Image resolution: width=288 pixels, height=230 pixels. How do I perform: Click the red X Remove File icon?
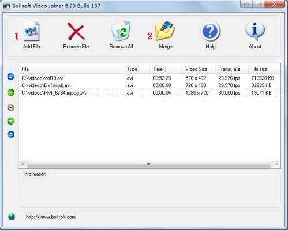(76, 31)
